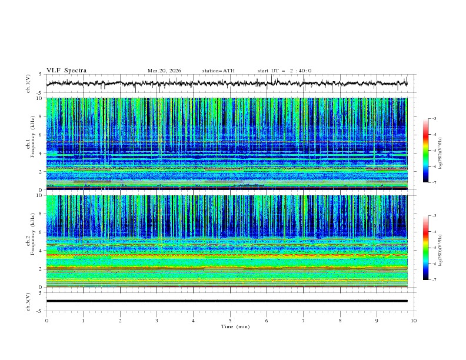Click the "-3" tick on lower color bar
466x360 pixels.
click(434, 216)
